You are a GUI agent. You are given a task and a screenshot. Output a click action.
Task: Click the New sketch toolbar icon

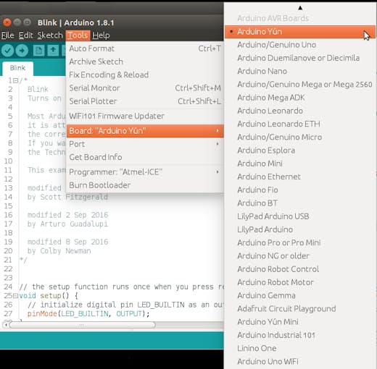tap(38, 51)
